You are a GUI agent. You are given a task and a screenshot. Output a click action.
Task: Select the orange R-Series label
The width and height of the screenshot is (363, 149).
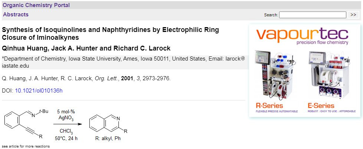click(269, 106)
